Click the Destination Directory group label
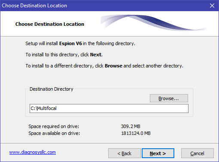The image size is (219, 162). coord(52,89)
